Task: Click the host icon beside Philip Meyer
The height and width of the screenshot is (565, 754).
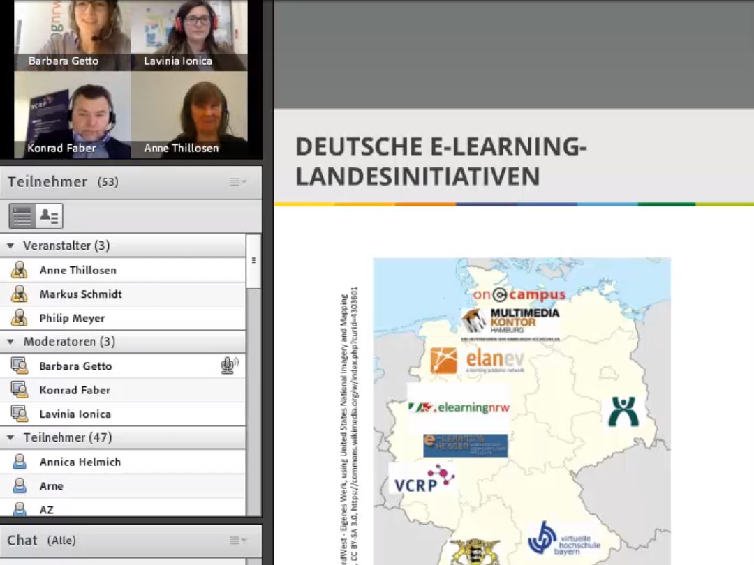Action: coord(20,318)
